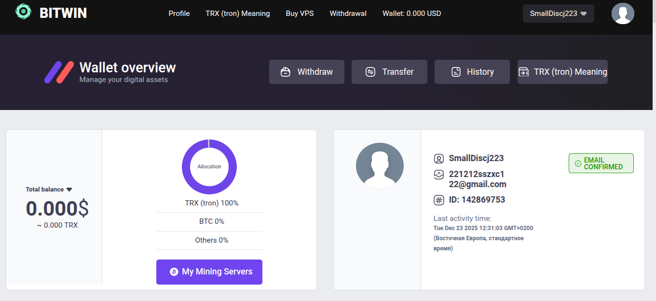Screen dimensions: 656x301
Task: Click the large profile avatar picture
Action: [x=380, y=165]
